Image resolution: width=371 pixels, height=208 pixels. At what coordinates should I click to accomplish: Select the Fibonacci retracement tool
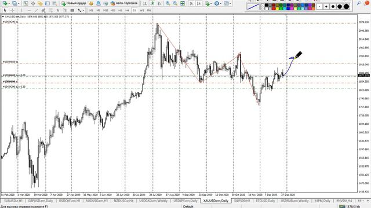pyautogui.click(x=50, y=10)
